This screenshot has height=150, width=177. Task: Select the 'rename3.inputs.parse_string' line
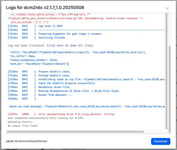[50, 14]
